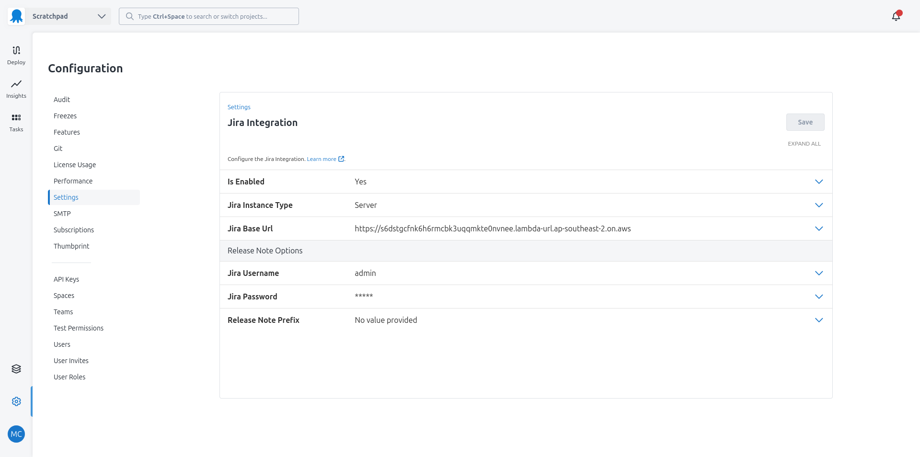This screenshot has height=457, width=920.
Task: Click the layers stack icon in the sidebar
Action: (16, 369)
